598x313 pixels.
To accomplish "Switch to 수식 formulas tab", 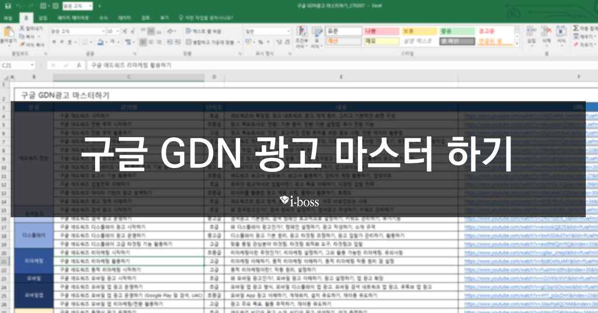I will point(103,18).
